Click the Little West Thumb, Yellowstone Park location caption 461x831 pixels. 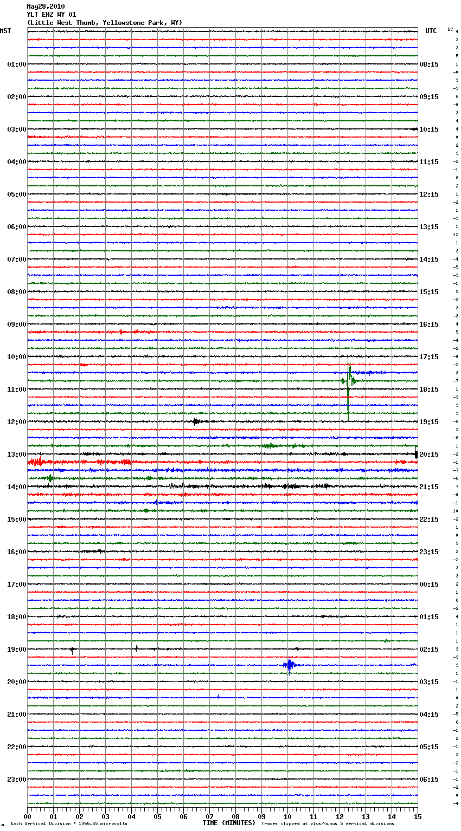tap(105, 23)
